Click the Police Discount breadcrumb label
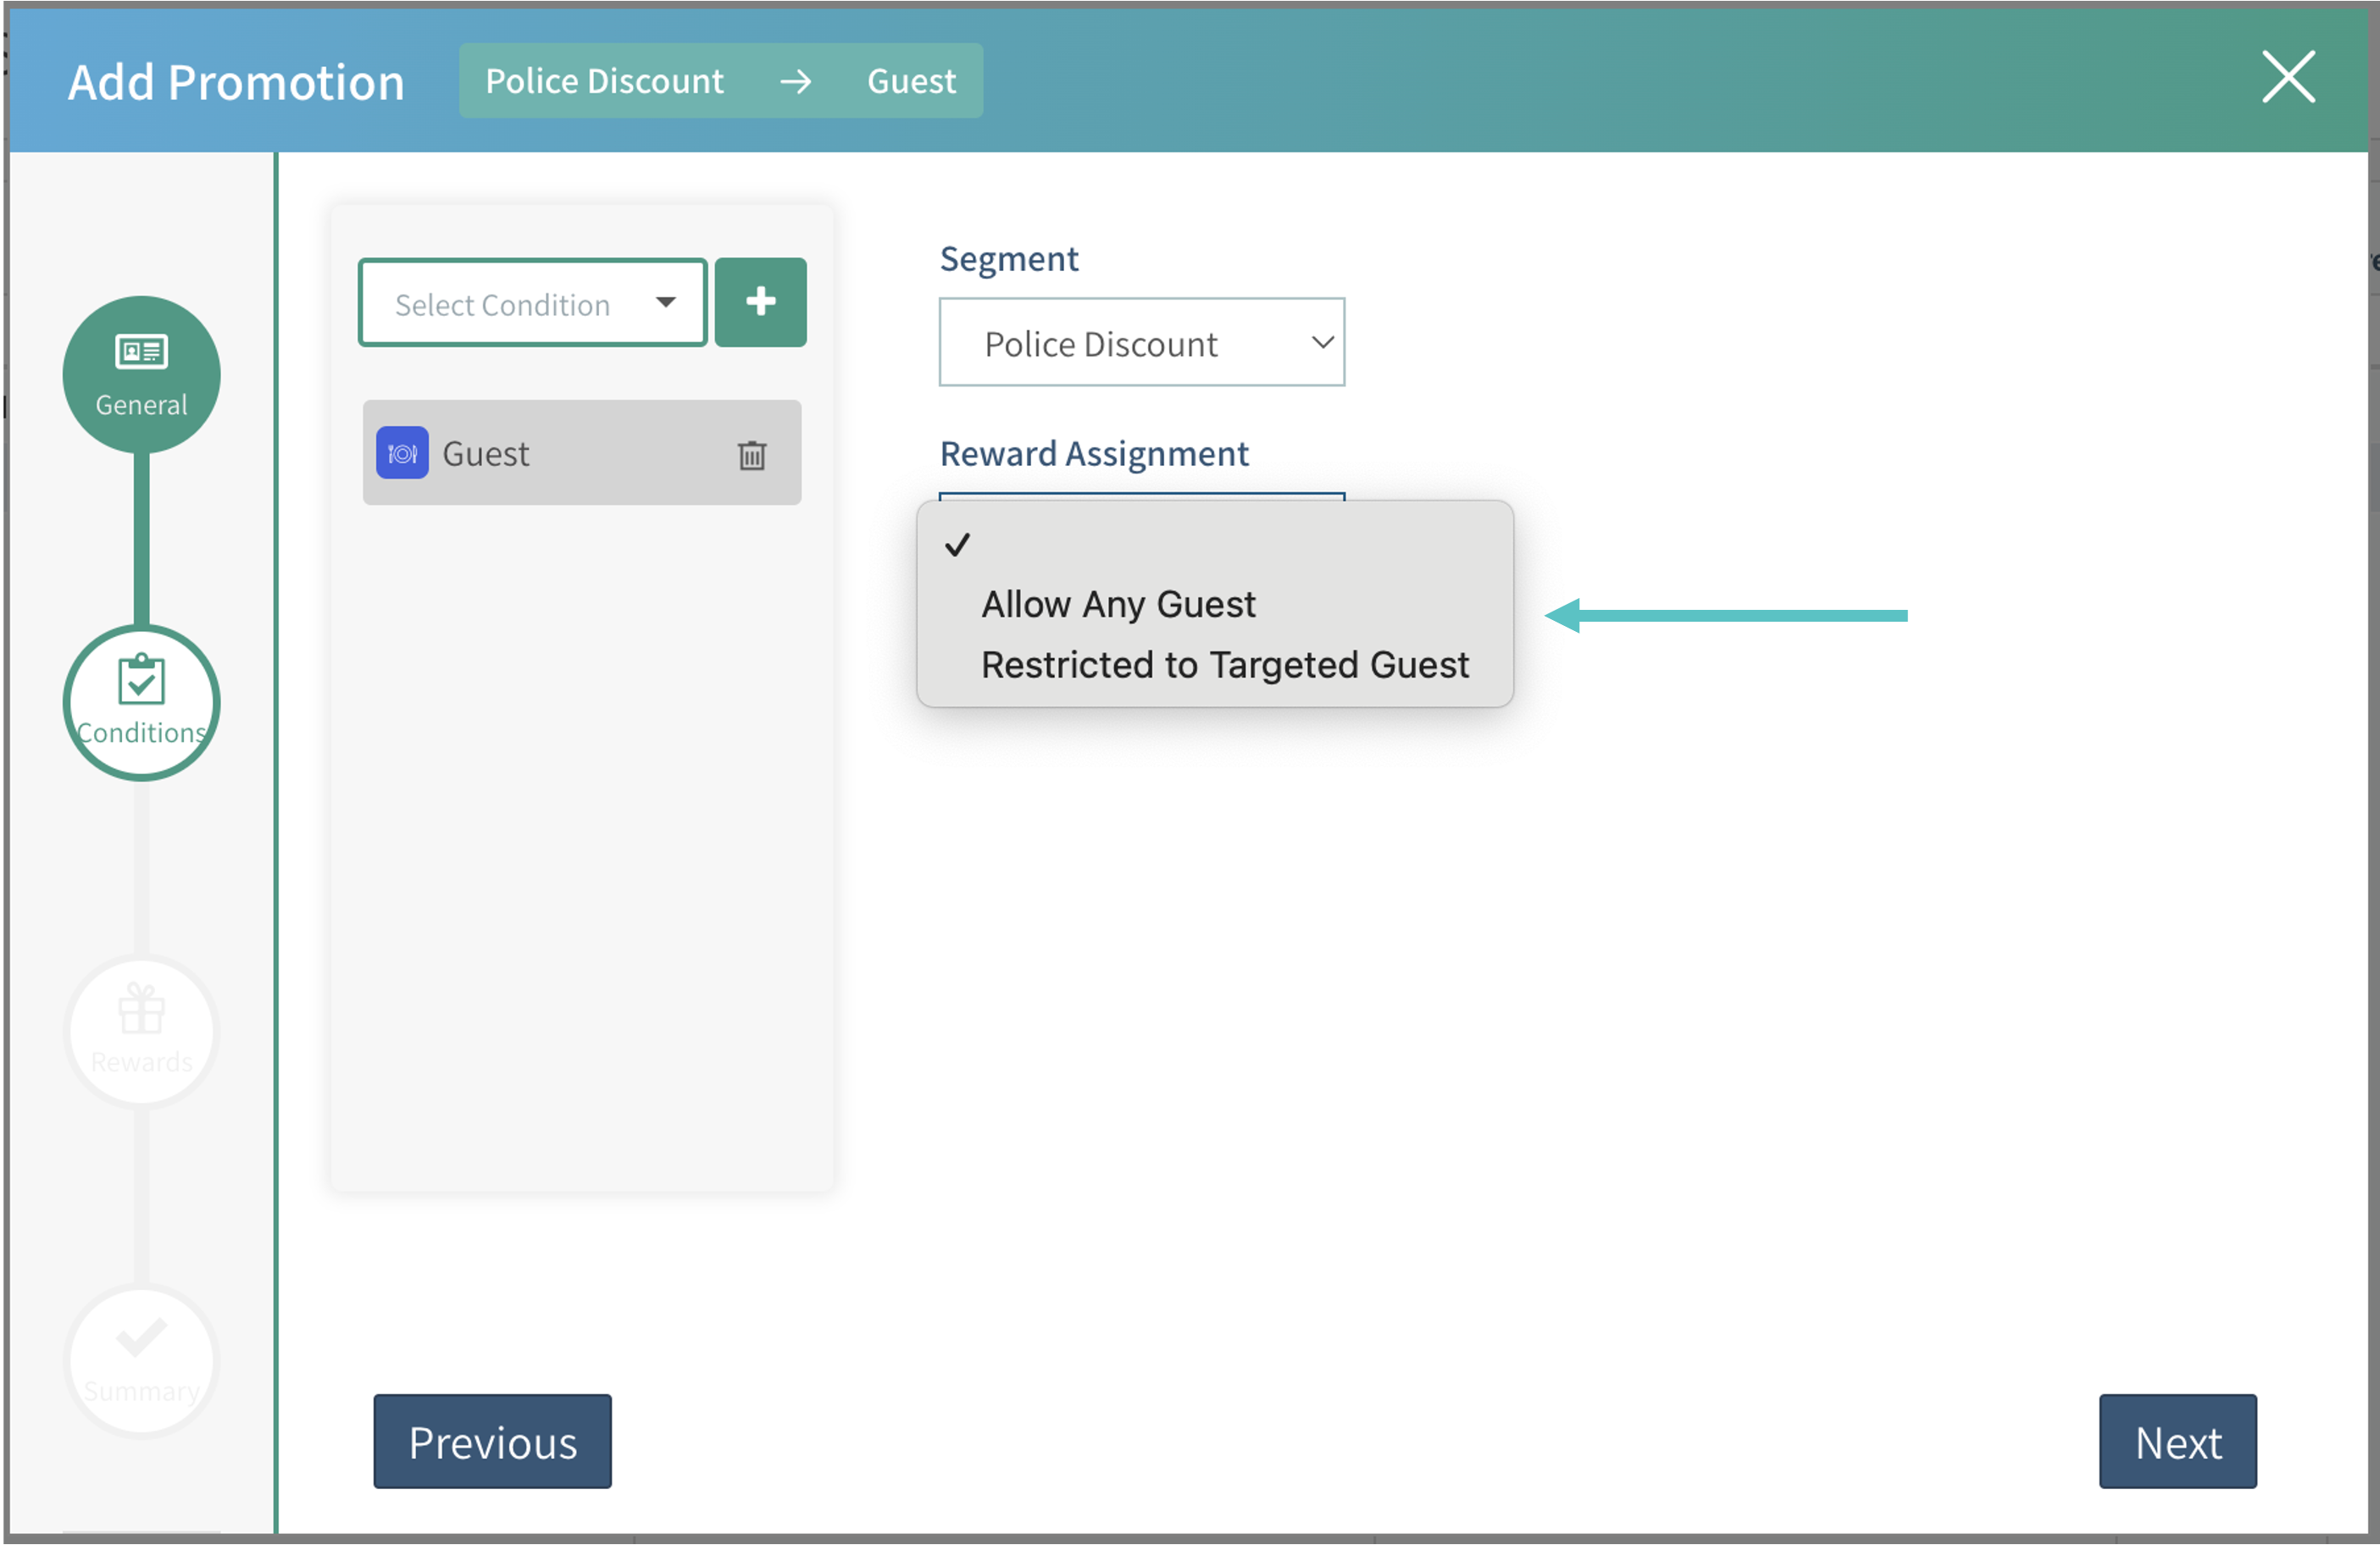 [604, 81]
